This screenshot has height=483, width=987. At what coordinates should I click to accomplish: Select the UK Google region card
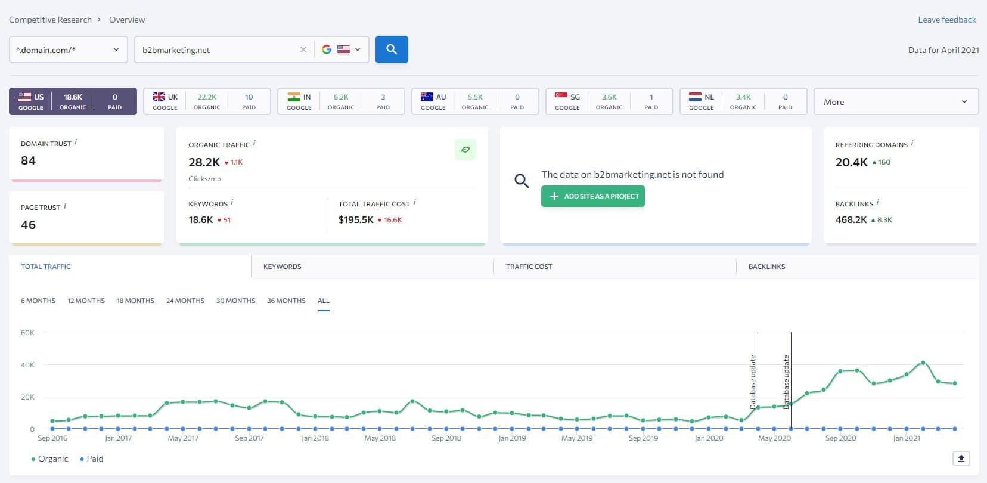click(x=207, y=101)
